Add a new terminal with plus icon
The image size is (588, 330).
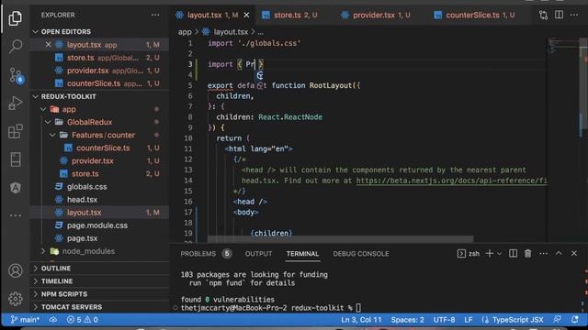(490, 253)
